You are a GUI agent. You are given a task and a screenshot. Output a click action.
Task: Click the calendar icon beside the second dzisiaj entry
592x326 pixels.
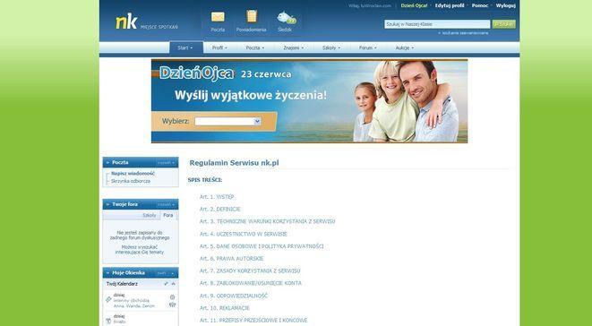click(x=108, y=321)
